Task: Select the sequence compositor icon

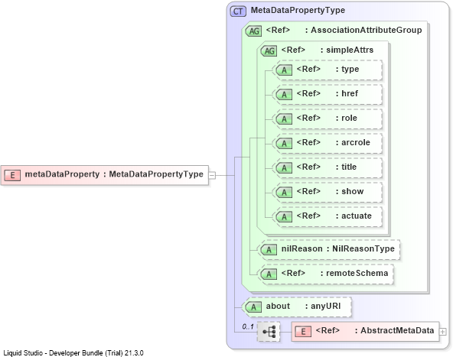Action: coord(269,332)
